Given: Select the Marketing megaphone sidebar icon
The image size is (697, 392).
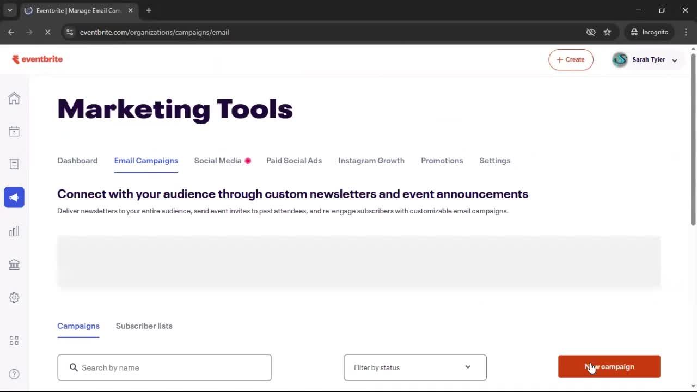Looking at the screenshot, I should [x=14, y=197].
